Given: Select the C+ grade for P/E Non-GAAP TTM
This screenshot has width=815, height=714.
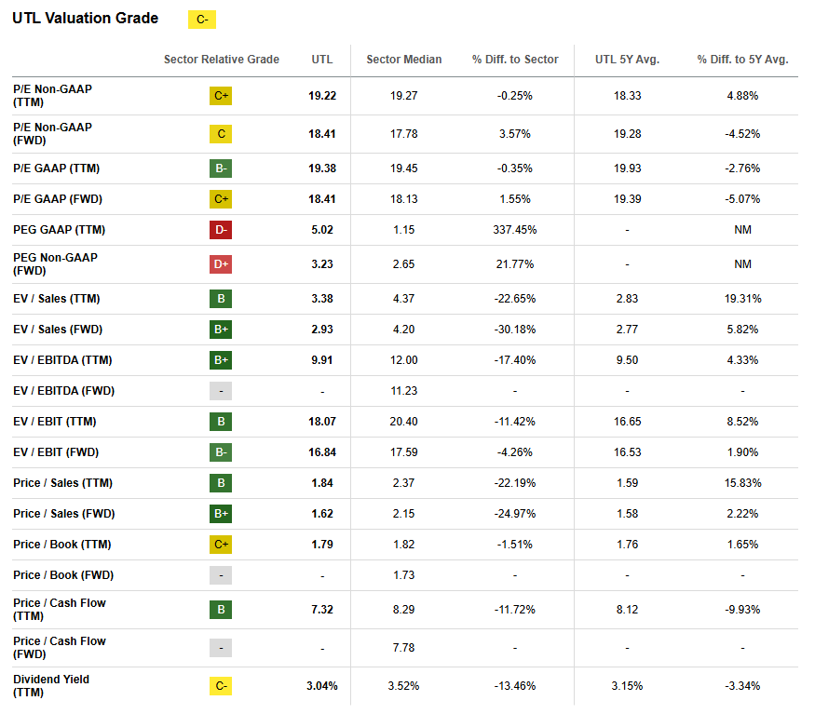Looking at the screenshot, I should point(221,95).
